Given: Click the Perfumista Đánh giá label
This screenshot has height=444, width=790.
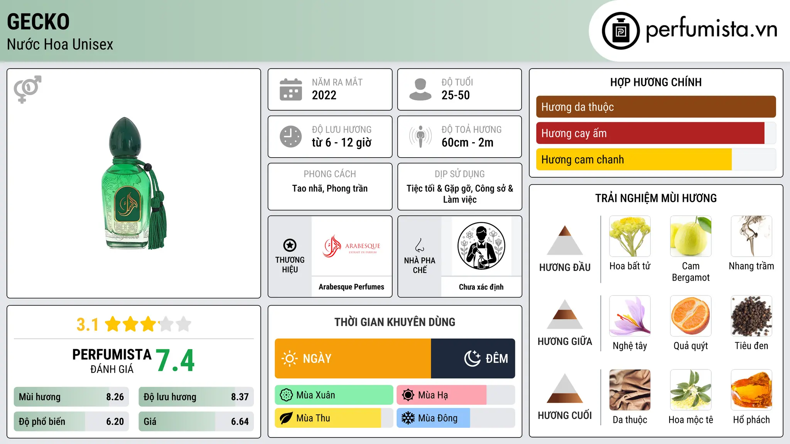Looking at the screenshot, I should click(x=112, y=361).
